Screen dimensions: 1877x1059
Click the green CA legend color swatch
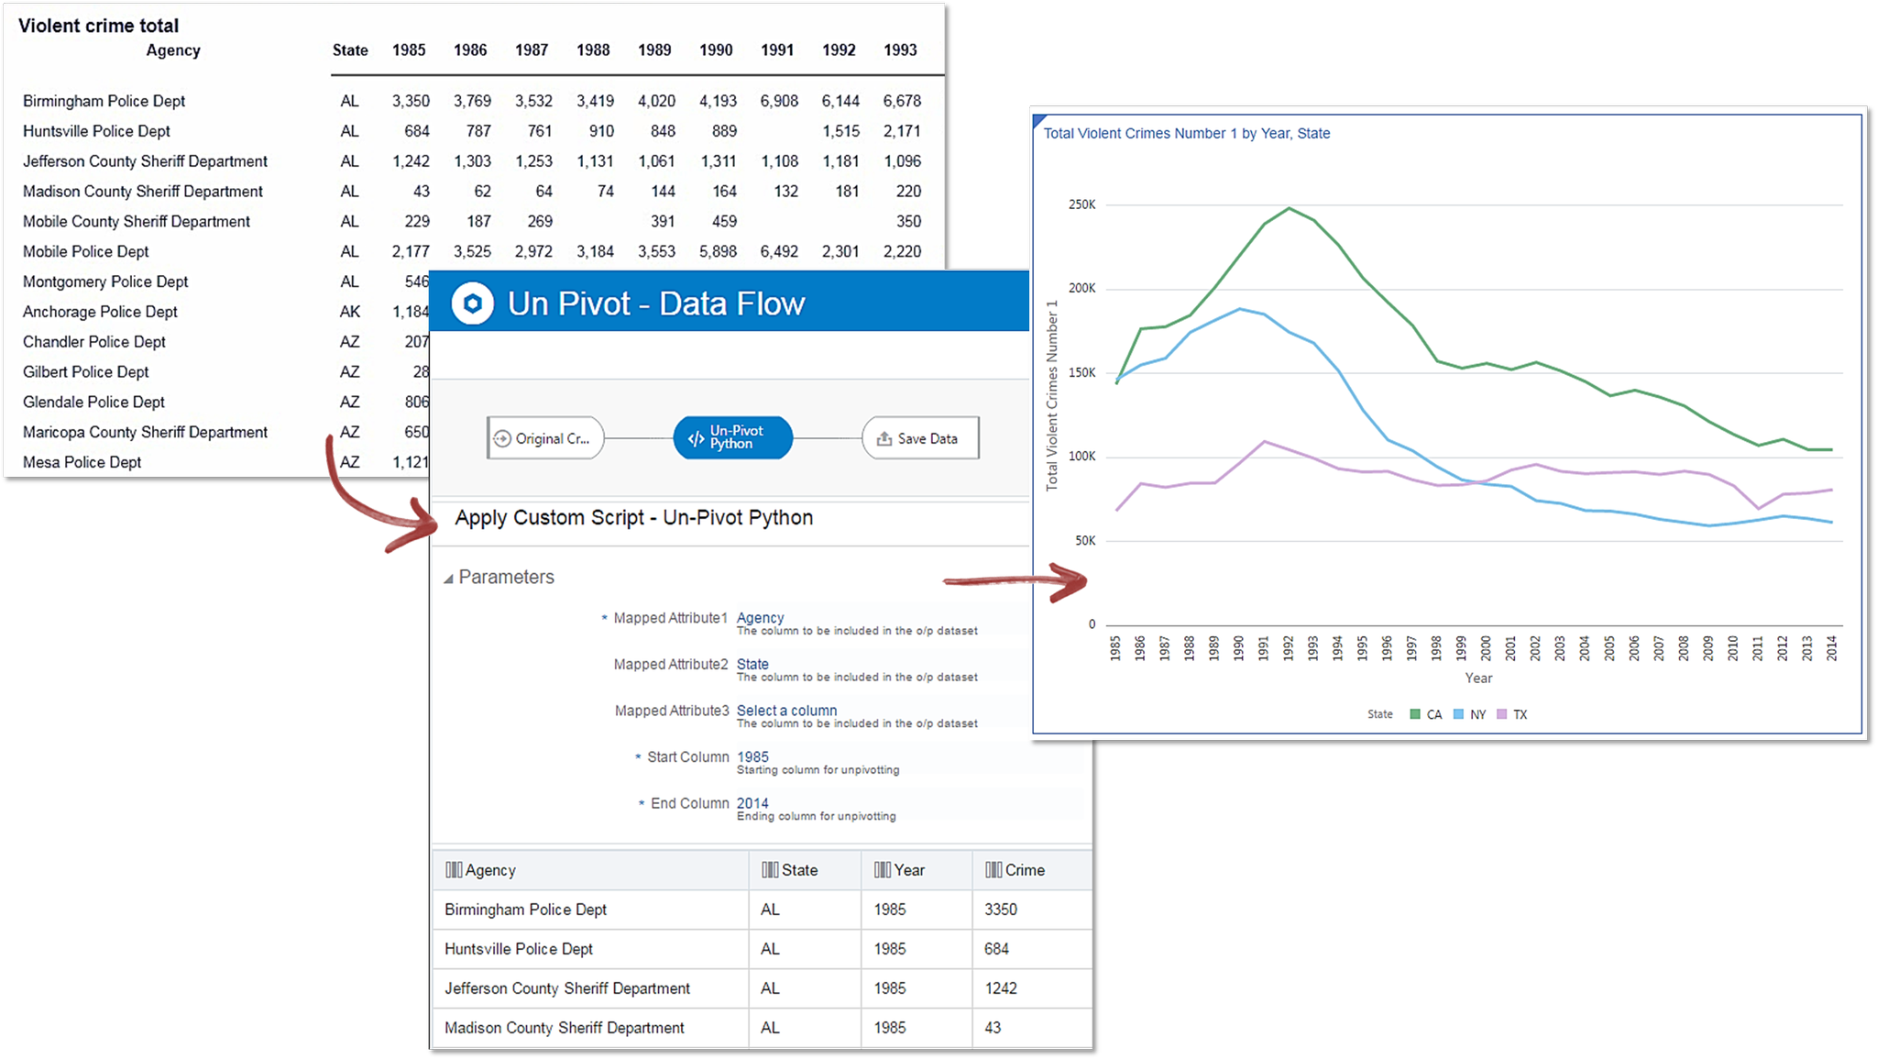pos(1414,713)
